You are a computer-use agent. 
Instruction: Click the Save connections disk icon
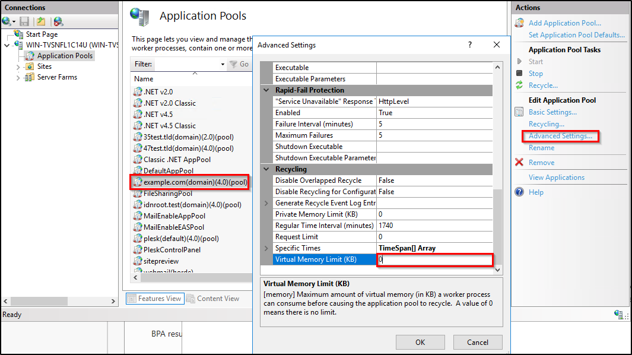(x=24, y=21)
